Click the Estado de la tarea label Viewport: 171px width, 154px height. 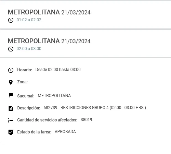[34, 132]
